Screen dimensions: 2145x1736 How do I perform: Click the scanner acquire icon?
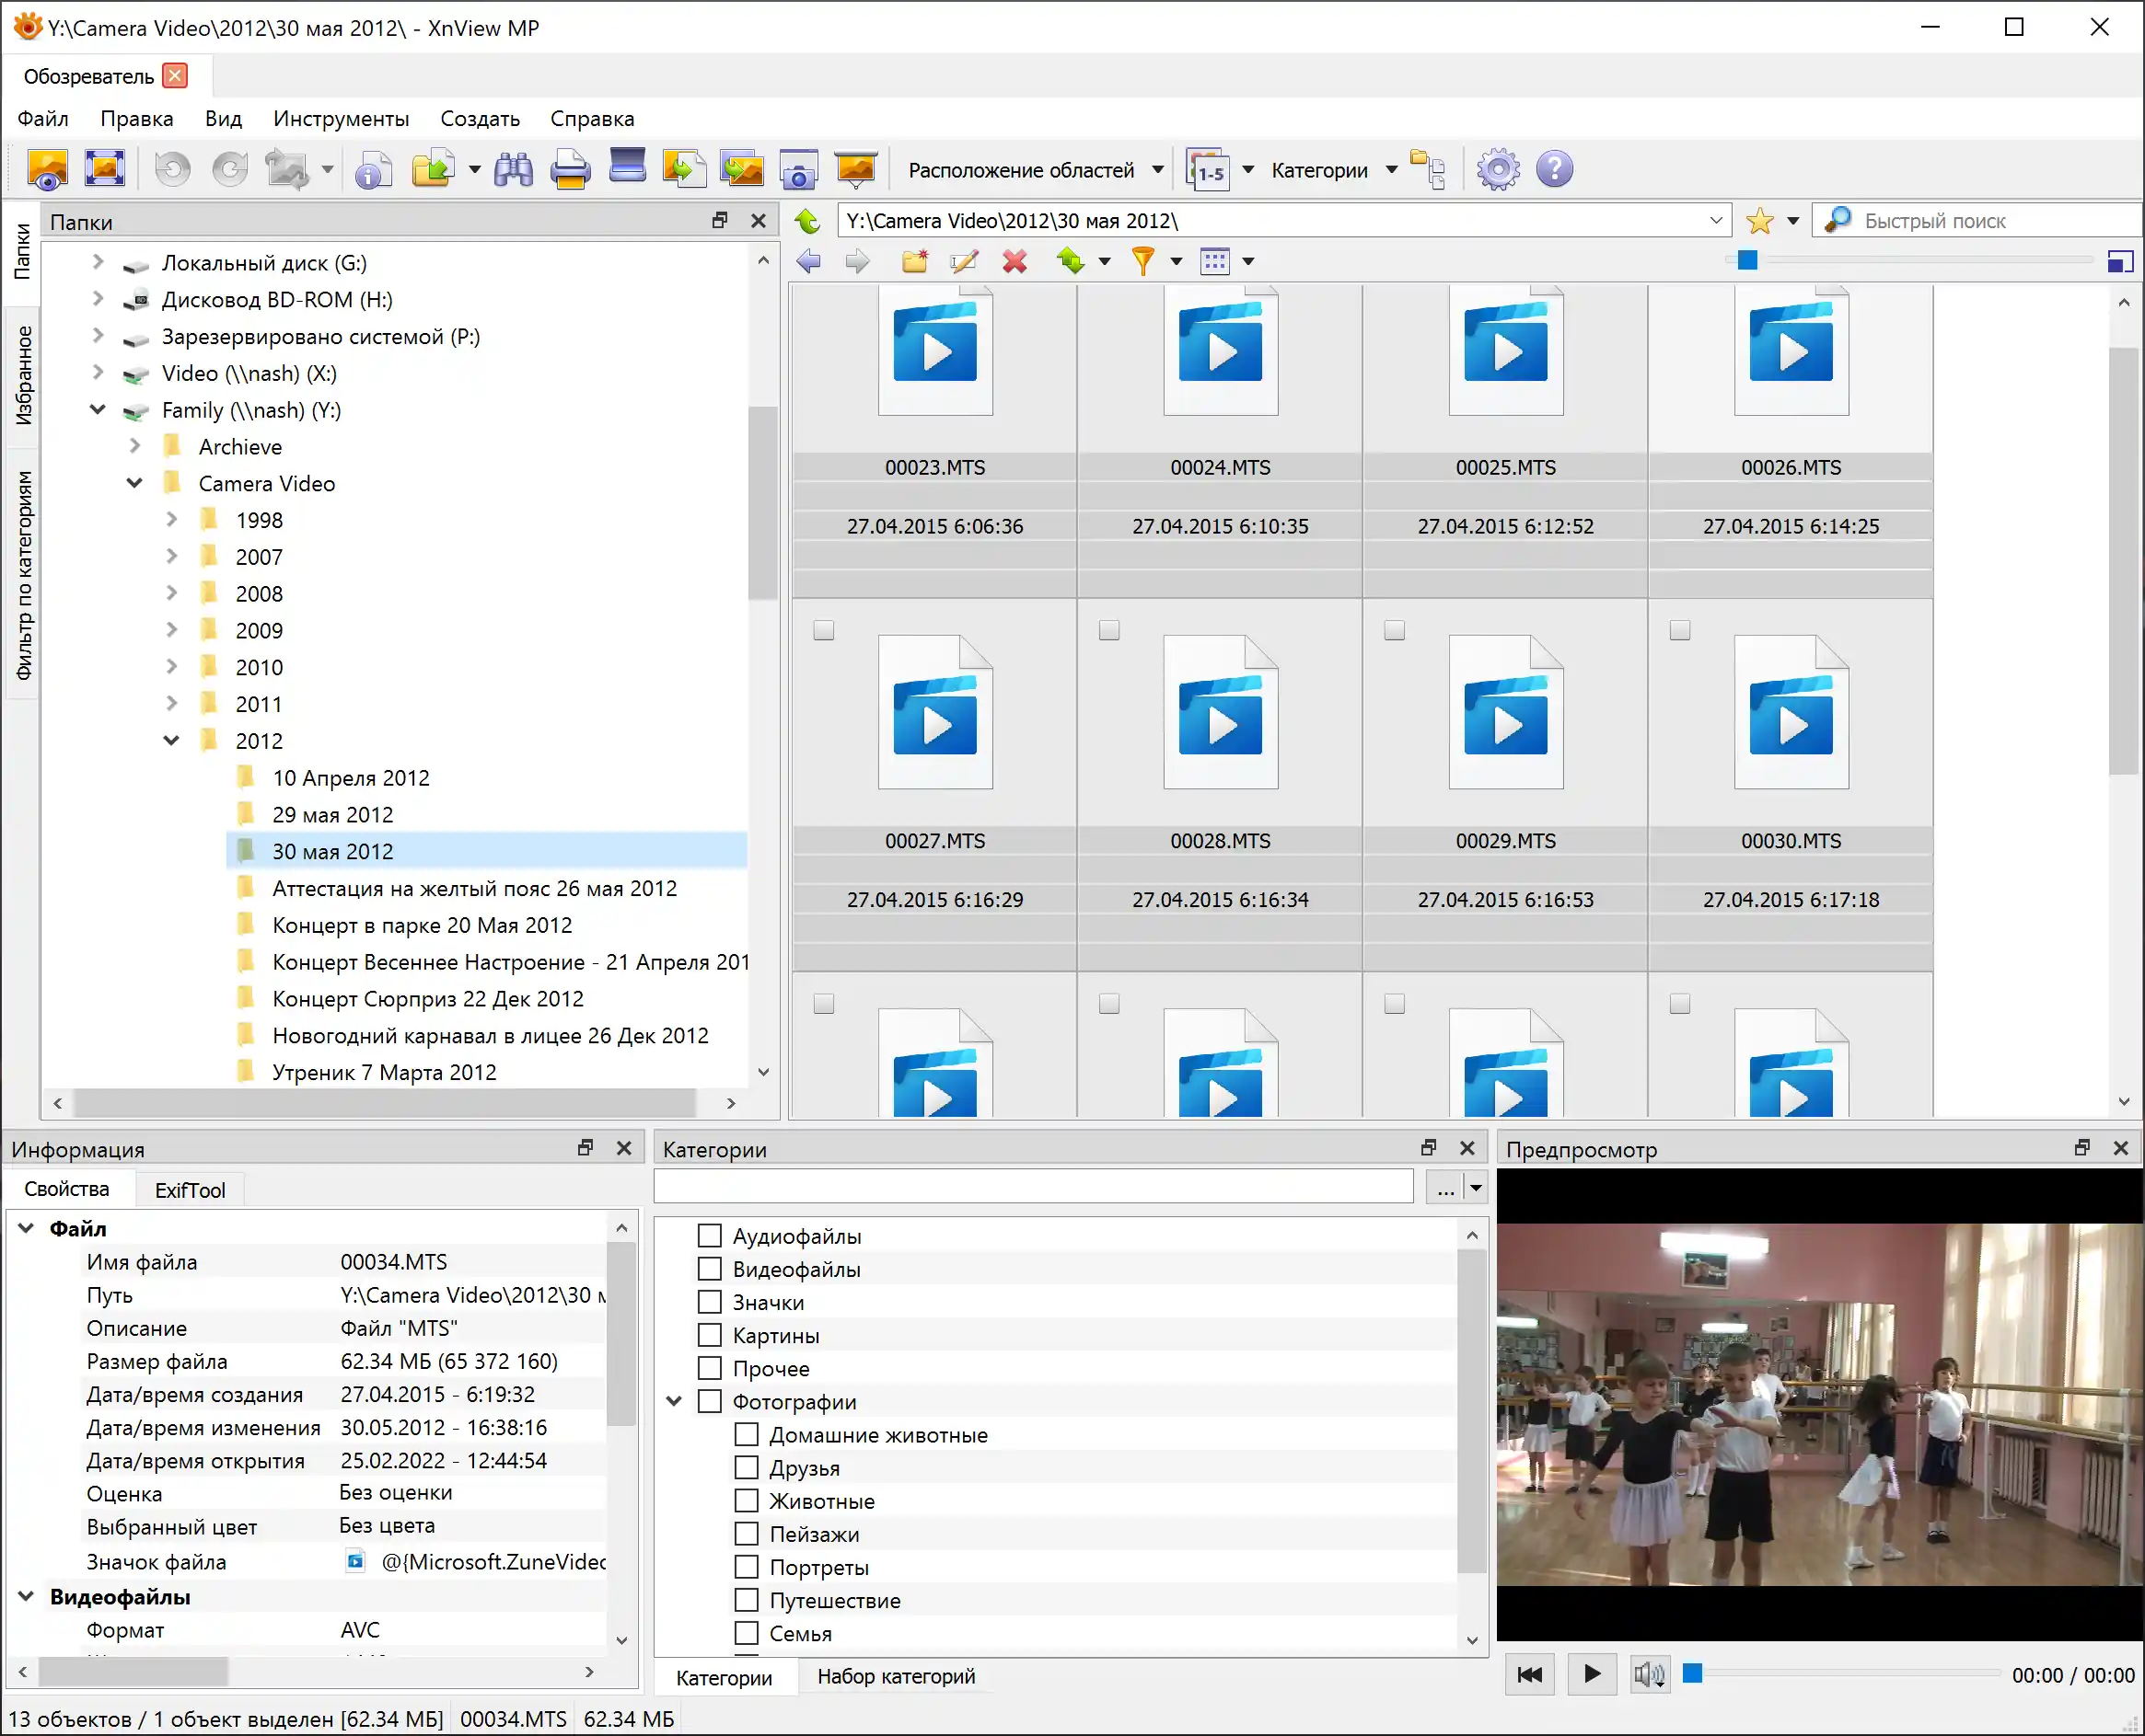tap(627, 167)
